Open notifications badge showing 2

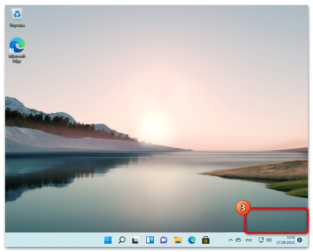tap(300, 240)
